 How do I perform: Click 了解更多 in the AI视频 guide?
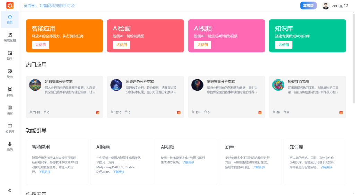point(188,162)
